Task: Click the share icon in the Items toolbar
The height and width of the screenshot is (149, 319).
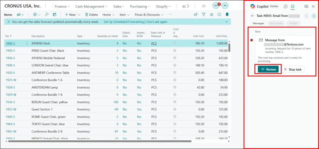Action: pos(196,15)
